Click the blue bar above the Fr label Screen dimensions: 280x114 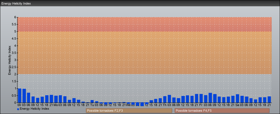point(201,98)
